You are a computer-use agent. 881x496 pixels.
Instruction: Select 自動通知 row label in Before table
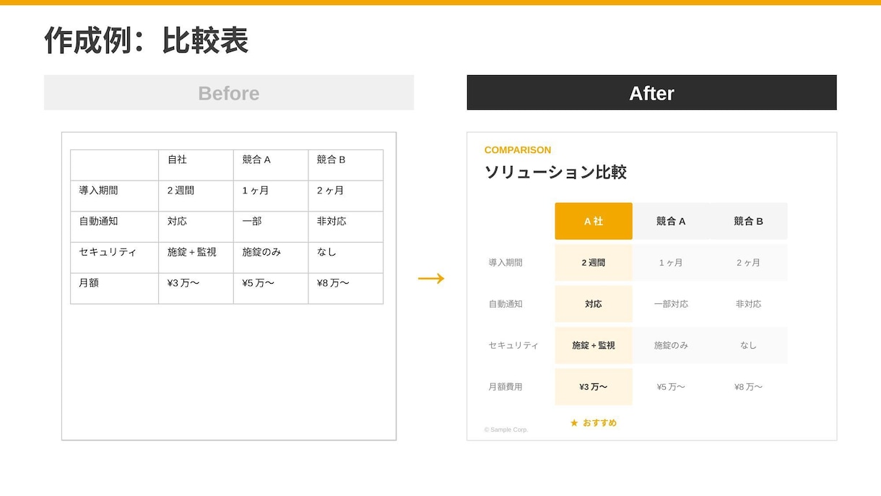(115, 227)
